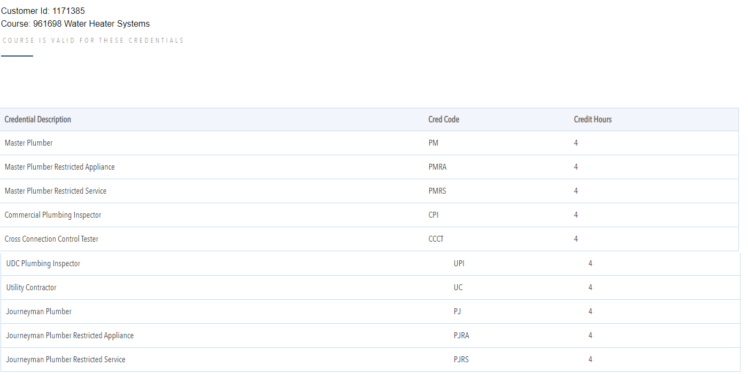
Task: Select the Master Plumber row description
Action: (29, 143)
